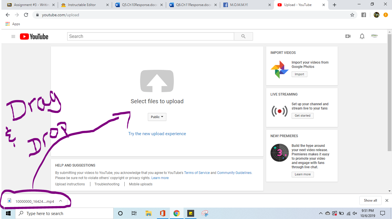Open Upload instructions link
This screenshot has height=219, width=392.
[x=70, y=184]
